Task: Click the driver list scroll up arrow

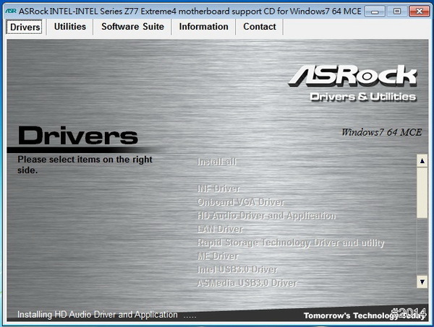Action: point(422,161)
